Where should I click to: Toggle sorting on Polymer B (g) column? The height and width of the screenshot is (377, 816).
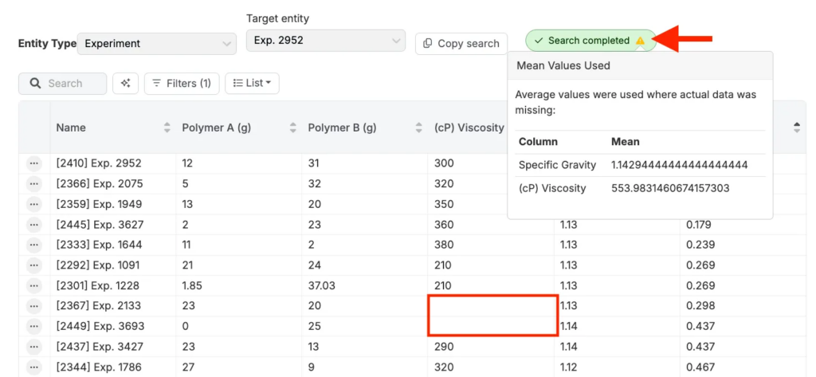418,128
